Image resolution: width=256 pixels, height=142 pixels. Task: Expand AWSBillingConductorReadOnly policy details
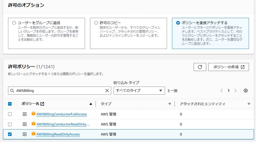pyautogui.click(x=24, y=124)
